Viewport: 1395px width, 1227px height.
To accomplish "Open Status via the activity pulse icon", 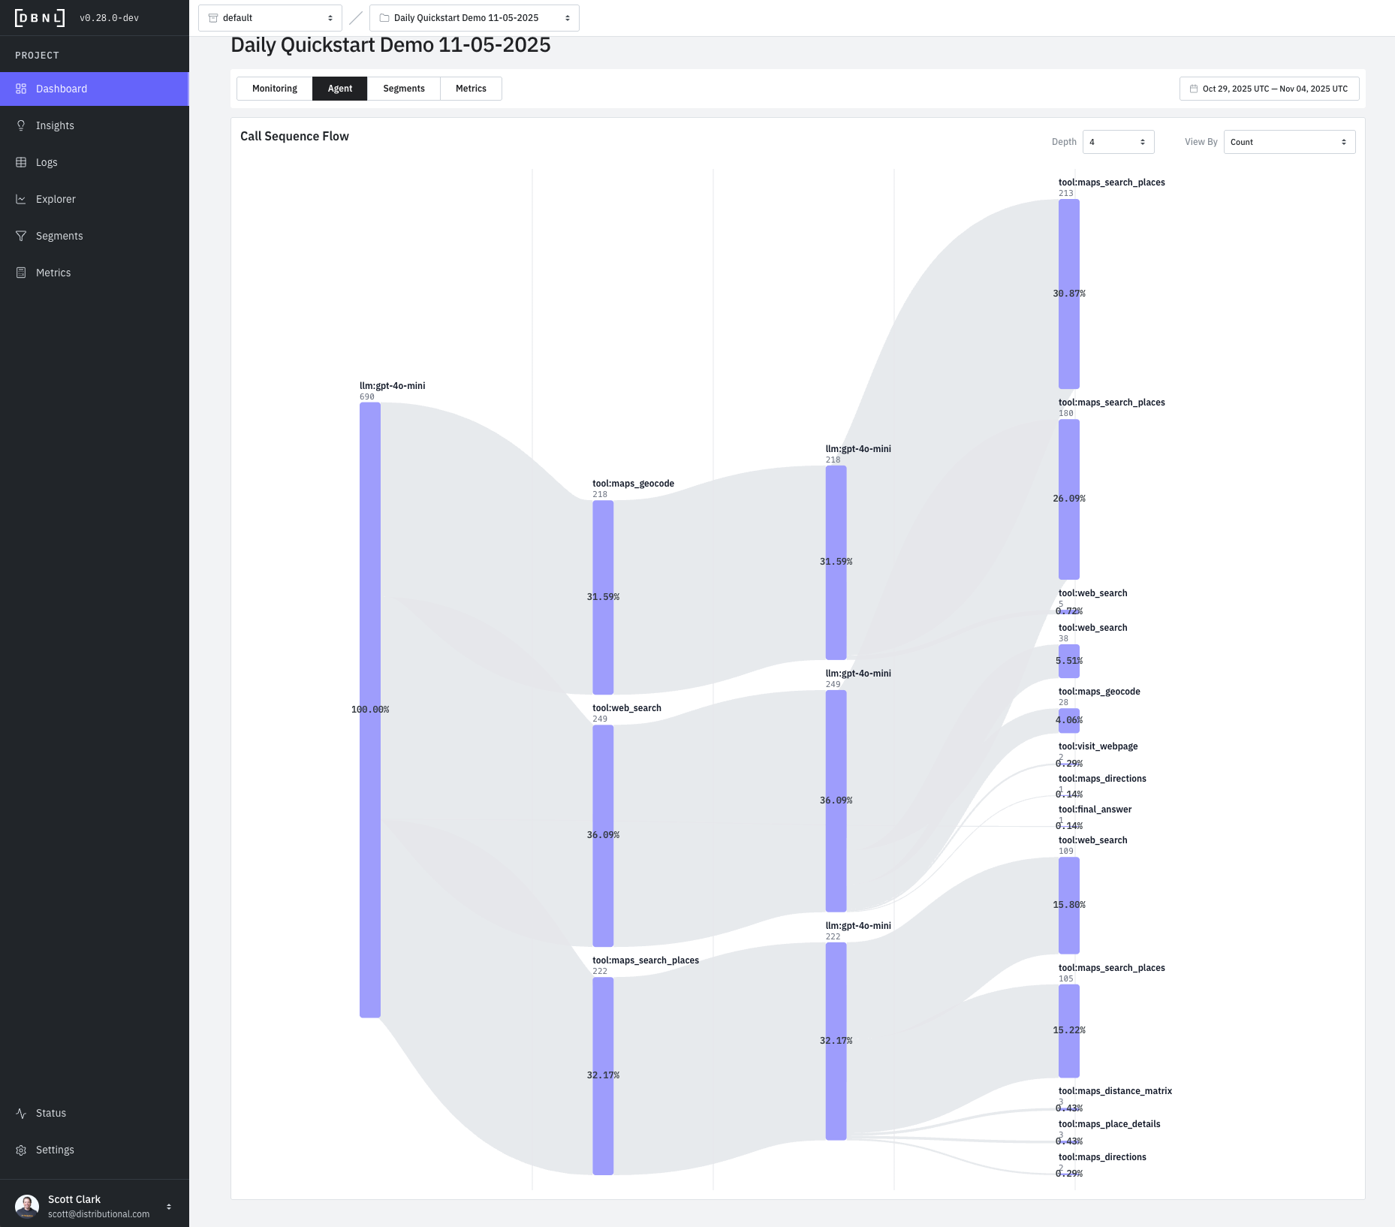I will click(21, 1113).
